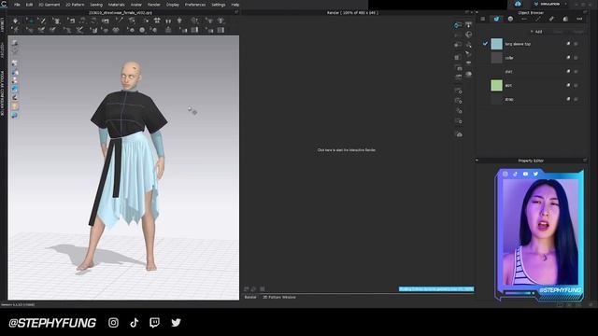Open the Scene list tab icon in Object Browser
598x336 pixels.
coord(482,19)
